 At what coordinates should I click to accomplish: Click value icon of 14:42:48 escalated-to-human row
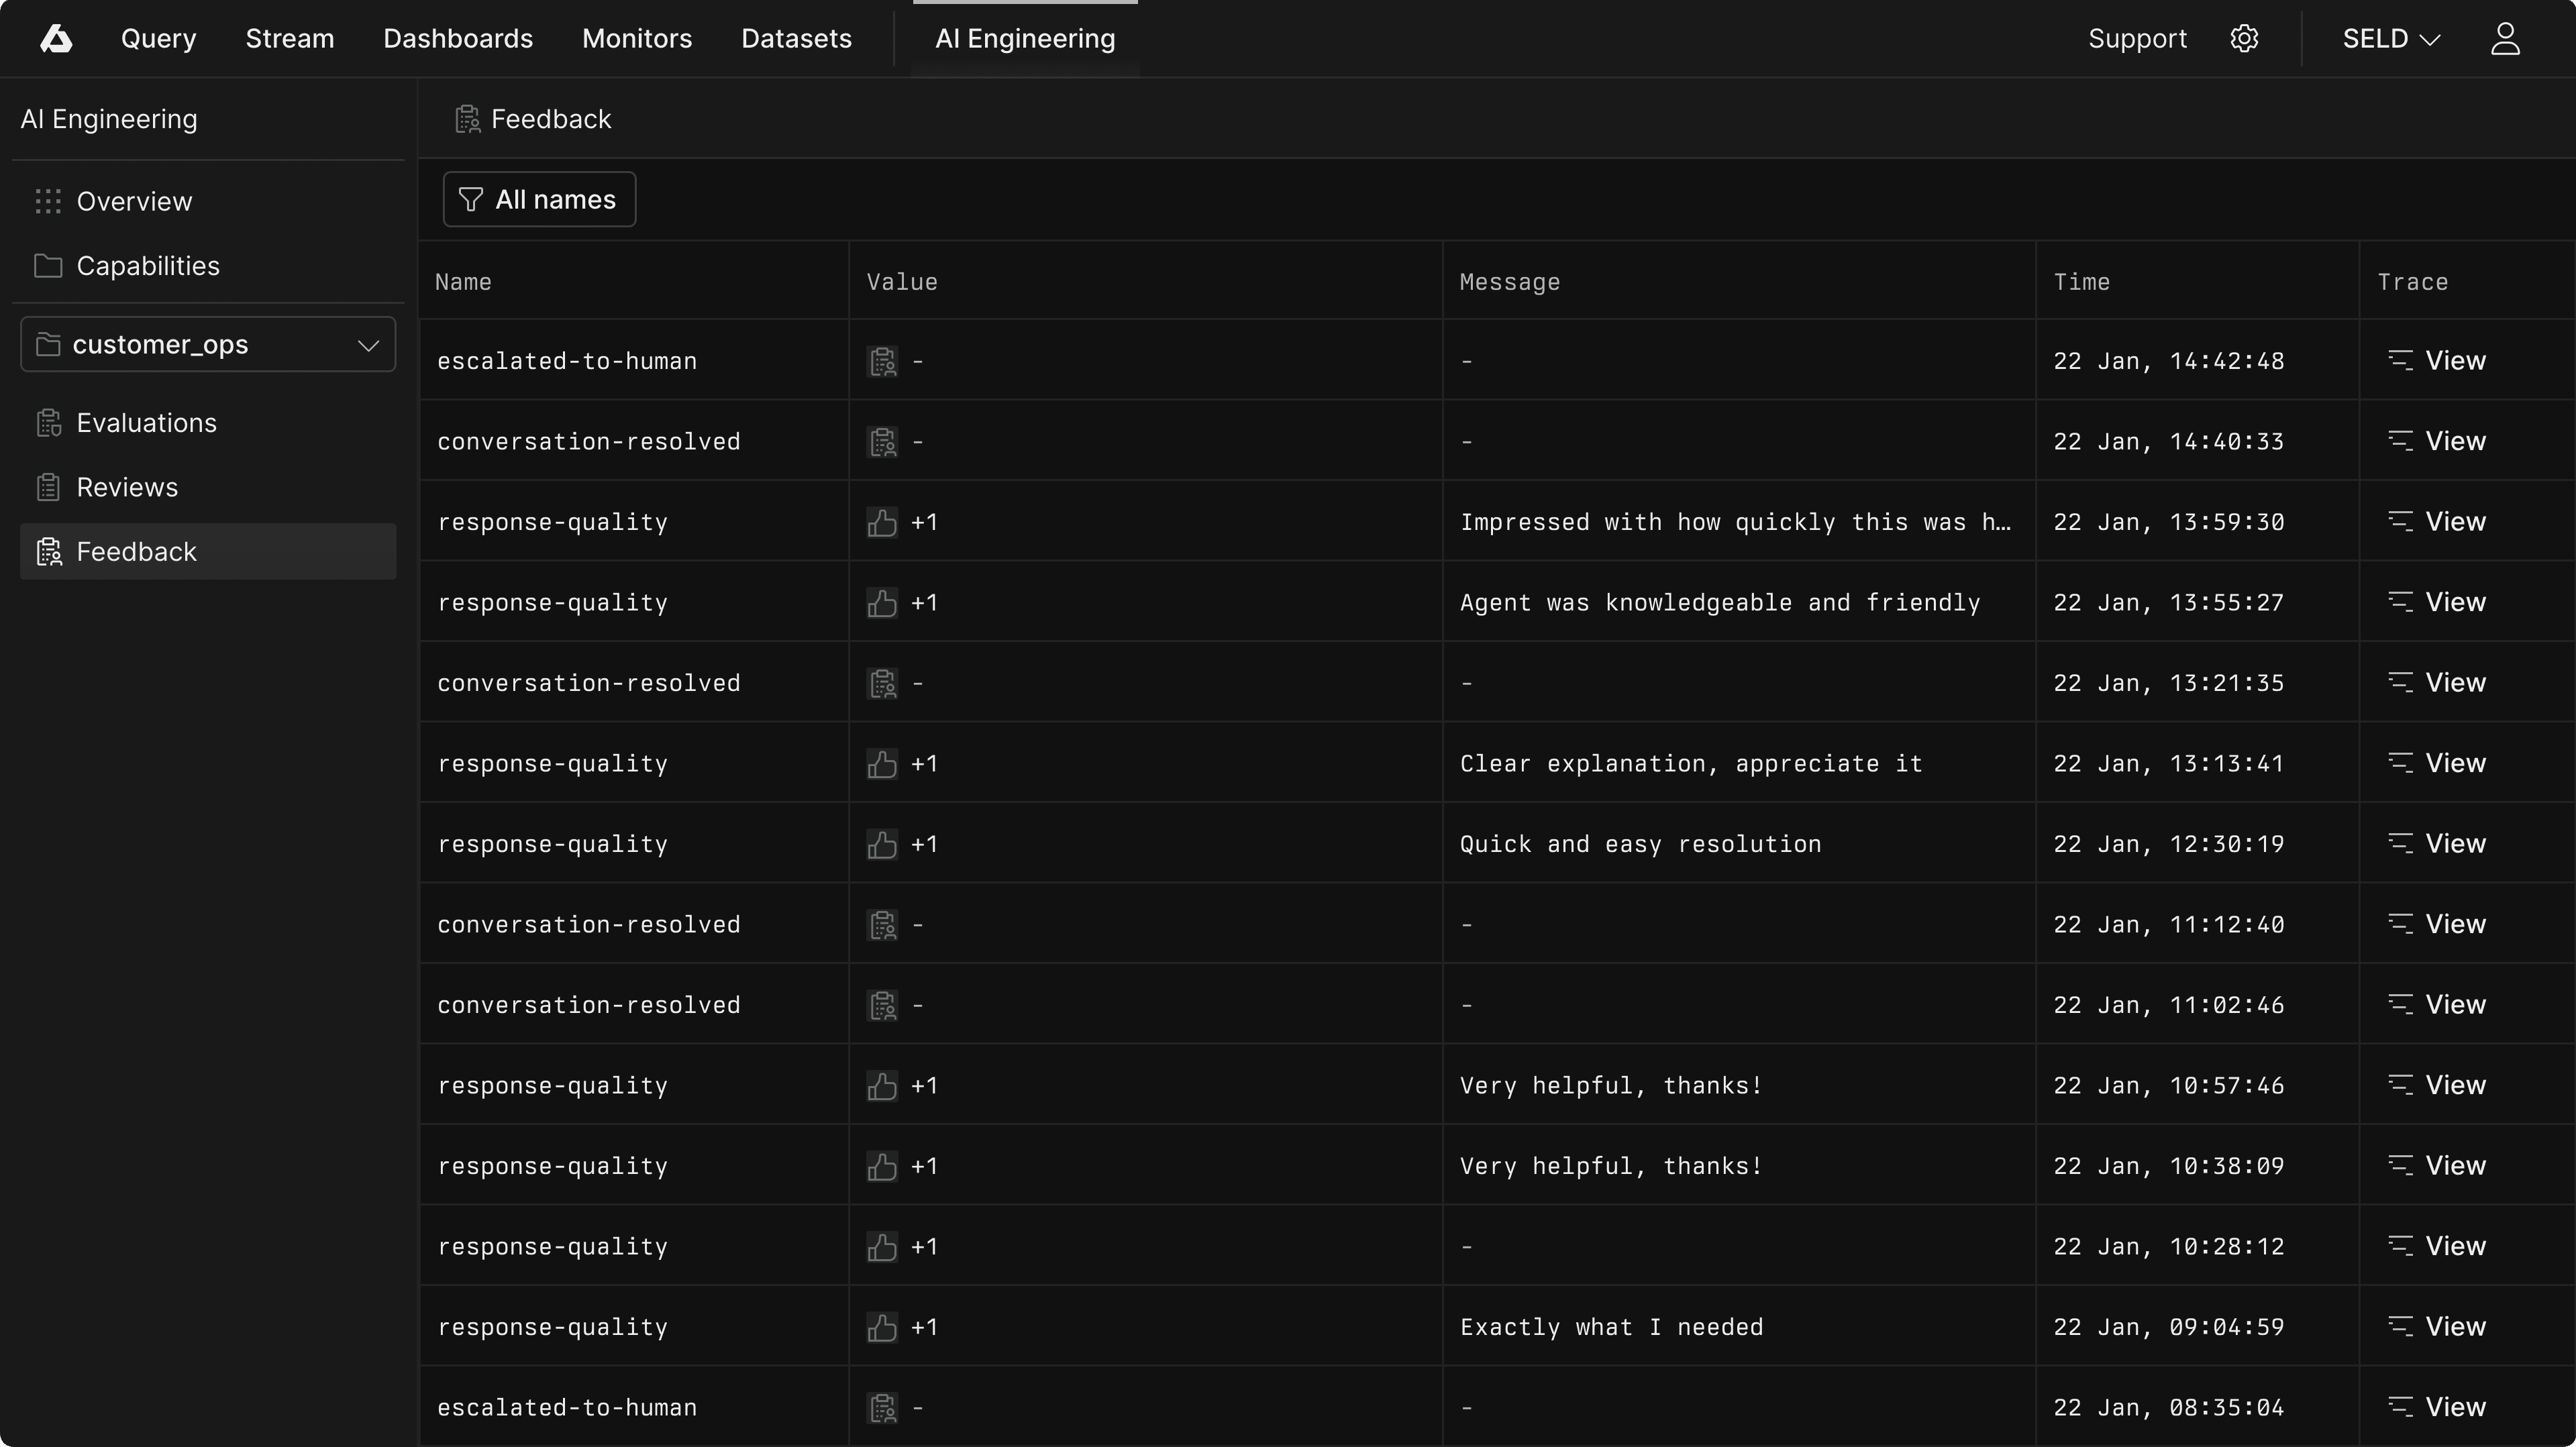(x=882, y=361)
